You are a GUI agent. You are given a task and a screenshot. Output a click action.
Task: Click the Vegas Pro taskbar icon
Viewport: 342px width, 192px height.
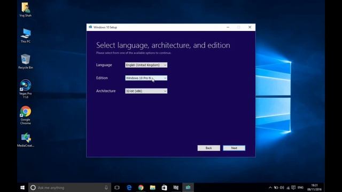click(x=176, y=187)
